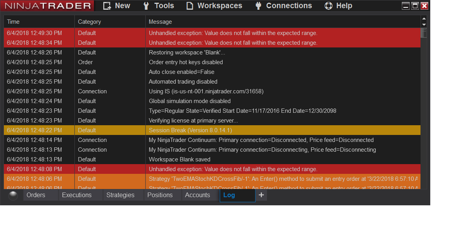
Task: Select "Auto close enabled=False" message
Action: (x=181, y=72)
